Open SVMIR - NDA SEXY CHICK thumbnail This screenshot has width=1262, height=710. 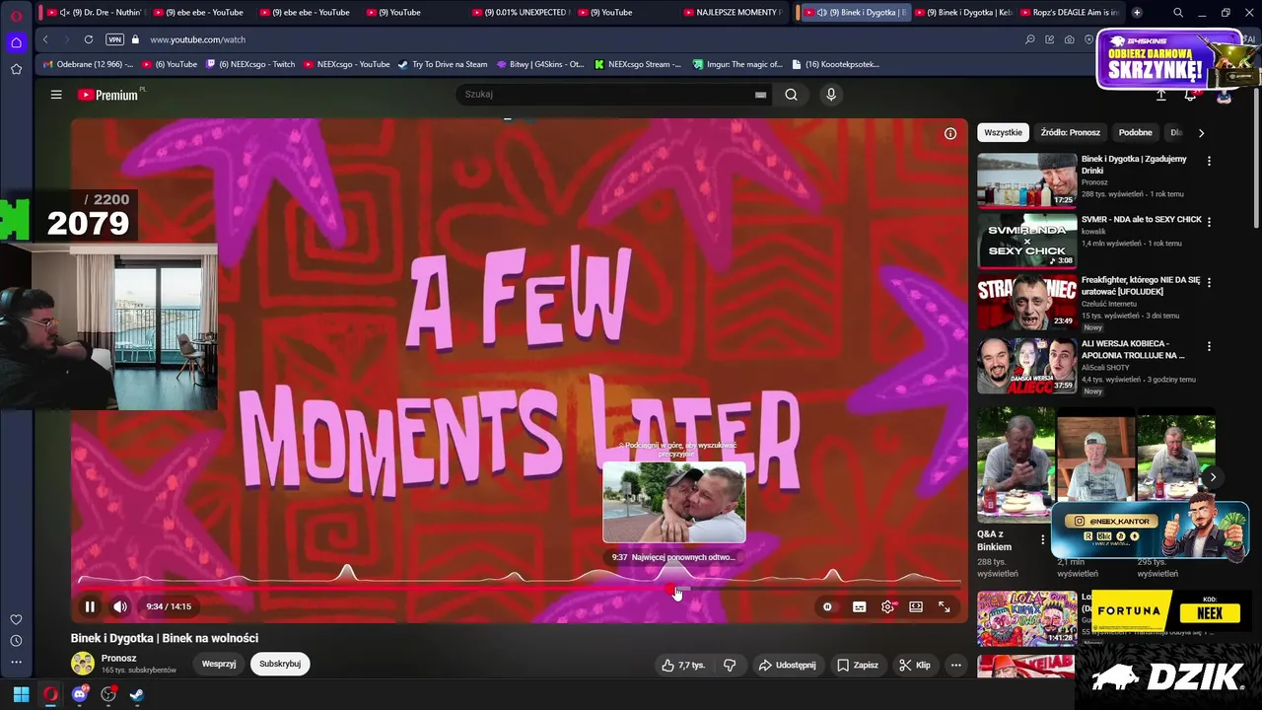[x=1026, y=241]
